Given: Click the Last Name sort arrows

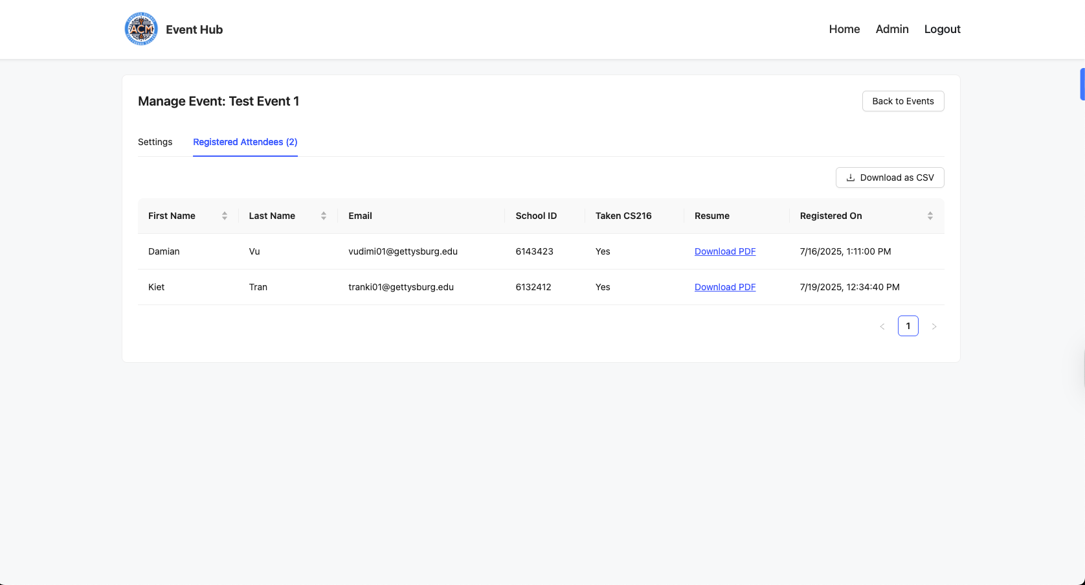Looking at the screenshot, I should pyautogui.click(x=324, y=216).
